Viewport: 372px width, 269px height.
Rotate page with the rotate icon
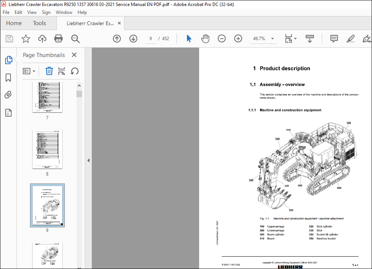click(75, 71)
